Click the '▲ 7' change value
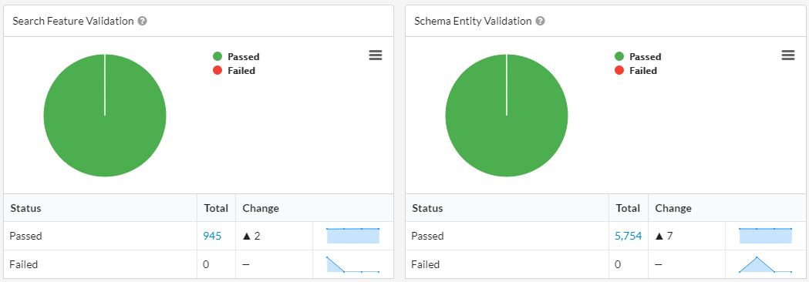 (x=664, y=236)
